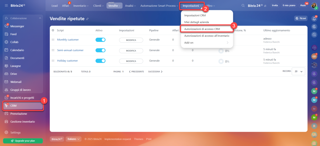The width and height of the screenshot is (320, 146).
Task: Click the Ricavi button
Action: pyautogui.click(x=301, y=18)
